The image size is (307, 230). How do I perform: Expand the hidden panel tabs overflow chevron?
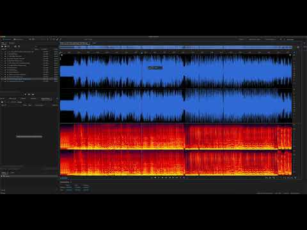(57, 99)
